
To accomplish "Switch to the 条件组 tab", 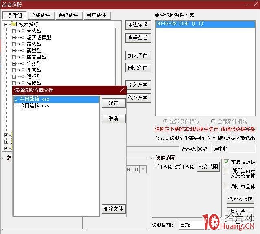I will [x=15, y=15].
